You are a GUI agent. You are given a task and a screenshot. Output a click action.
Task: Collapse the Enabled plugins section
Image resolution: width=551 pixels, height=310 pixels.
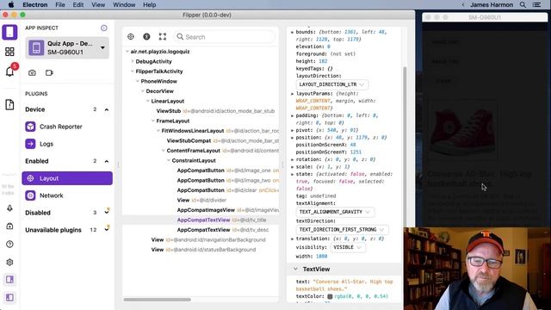pyautogui.click(x=107, y=161)
